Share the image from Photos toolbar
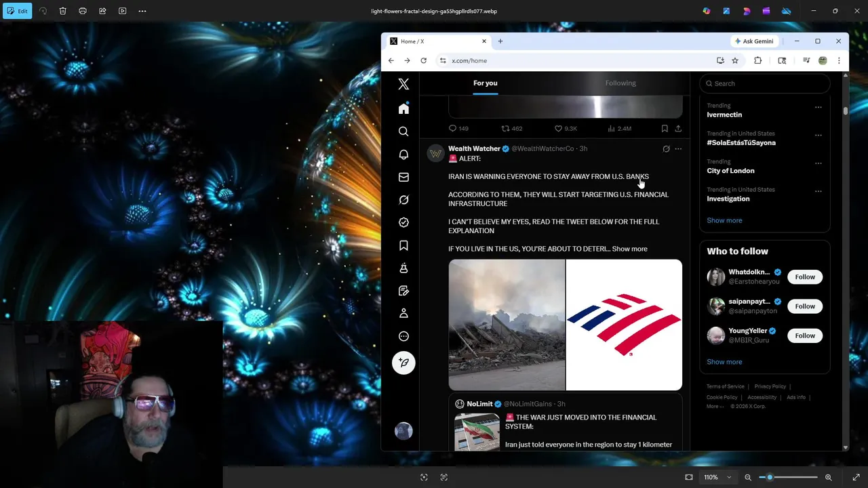868x488 pixels. [102, 11]
